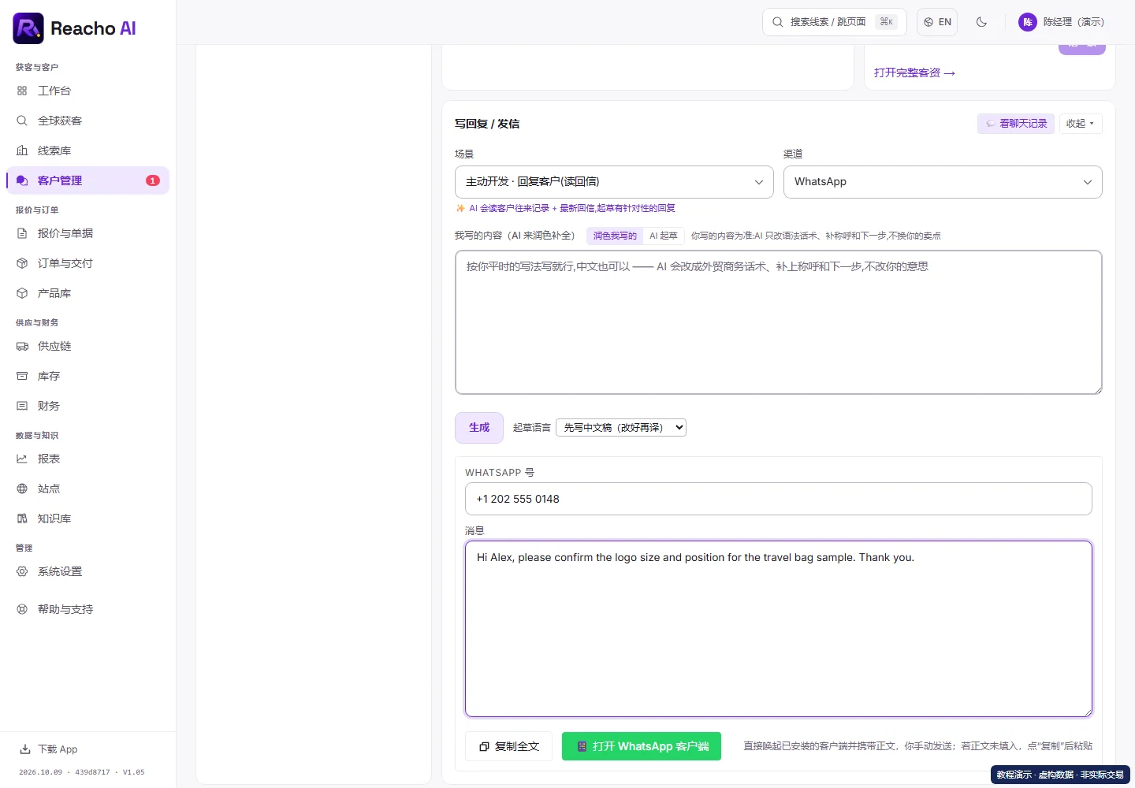Screen dimensions: 1135x788
Task: Collapse the compose panel with 收起
Action: coord(1081,124)
